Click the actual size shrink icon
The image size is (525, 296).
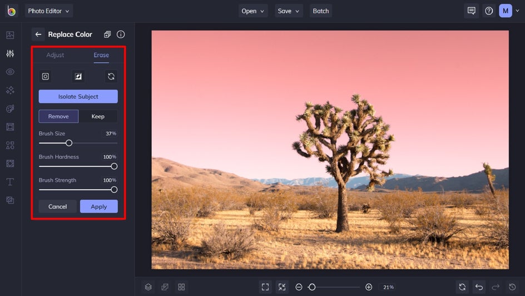tap(282, 287)
